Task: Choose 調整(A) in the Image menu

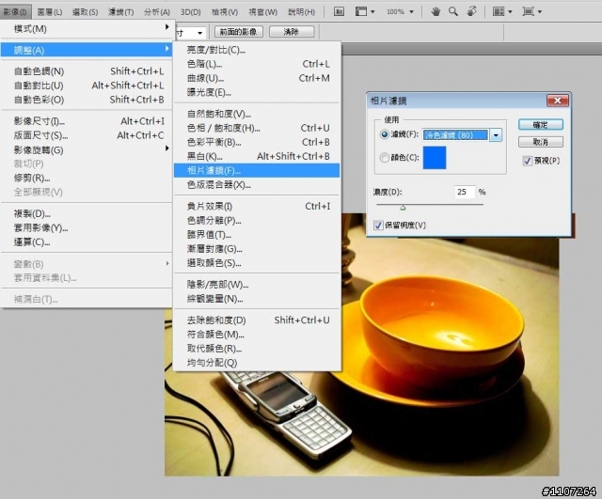Action: (86, 50)
